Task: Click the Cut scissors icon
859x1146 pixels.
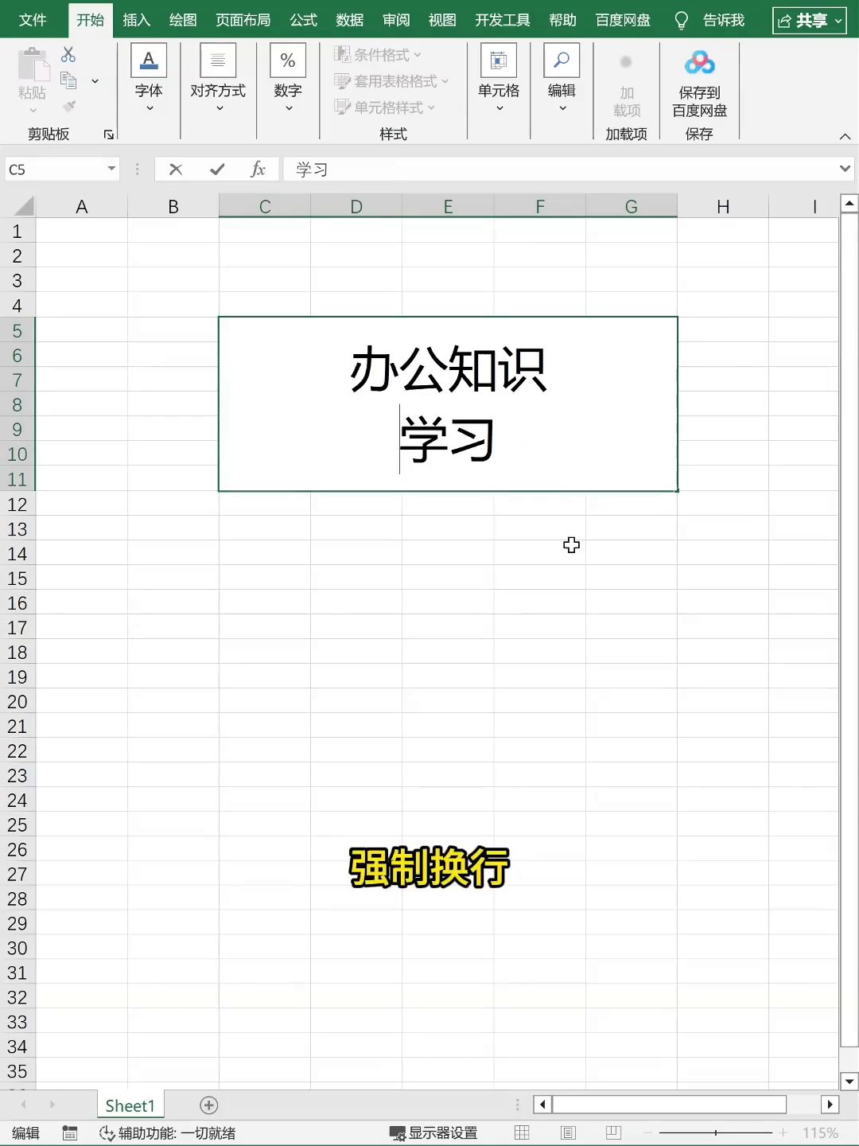Action: (x=68, y=55)
